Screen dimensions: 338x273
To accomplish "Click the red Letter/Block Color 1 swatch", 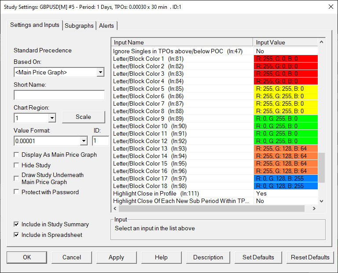I will (x=285, y=59).
